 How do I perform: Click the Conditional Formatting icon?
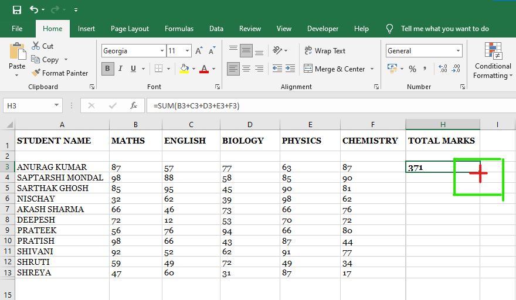click(x=493, y=52)
